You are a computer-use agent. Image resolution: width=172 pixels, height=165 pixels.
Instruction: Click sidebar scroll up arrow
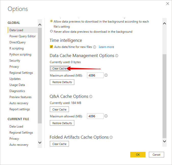click(x=40, y=25)
